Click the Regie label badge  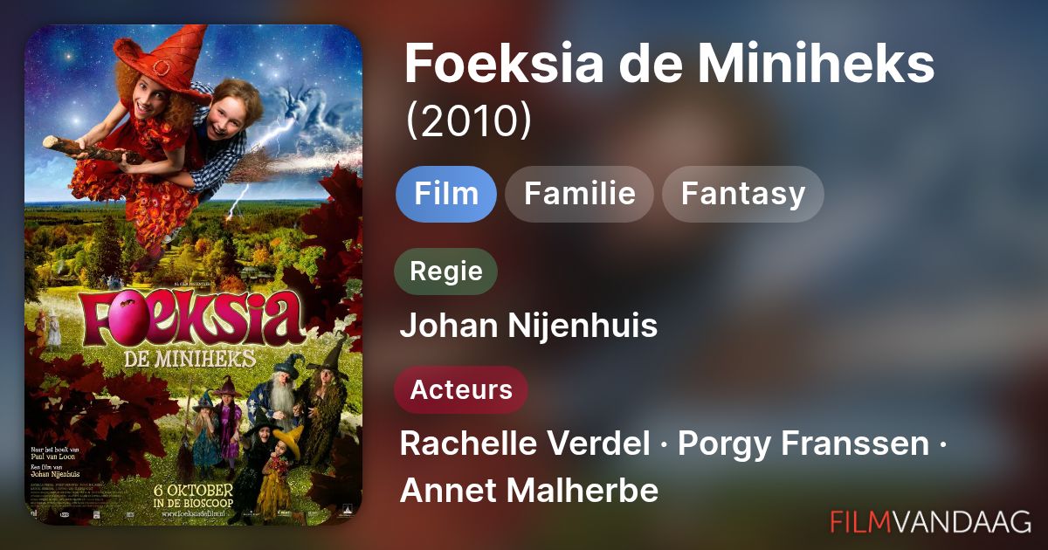(445, 272)
